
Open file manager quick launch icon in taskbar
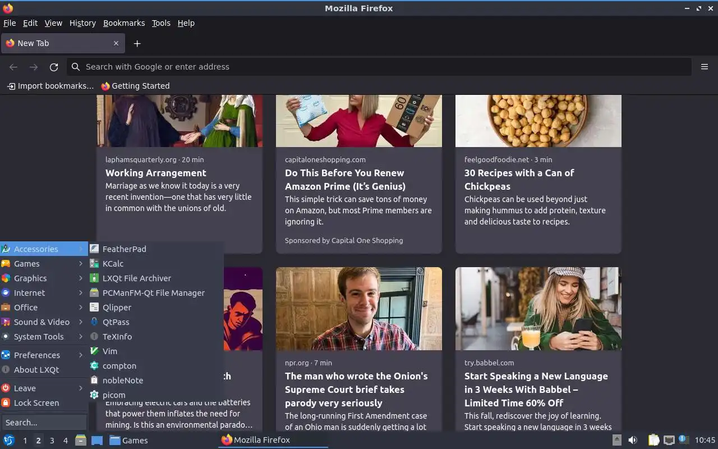pyautogui.click(x=81, y=440)
